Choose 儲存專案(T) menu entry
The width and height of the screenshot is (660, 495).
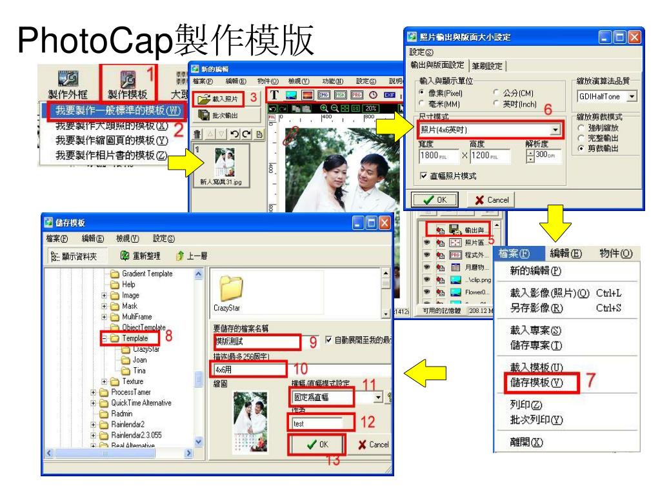pyautogui.click(x=536, y=345)
